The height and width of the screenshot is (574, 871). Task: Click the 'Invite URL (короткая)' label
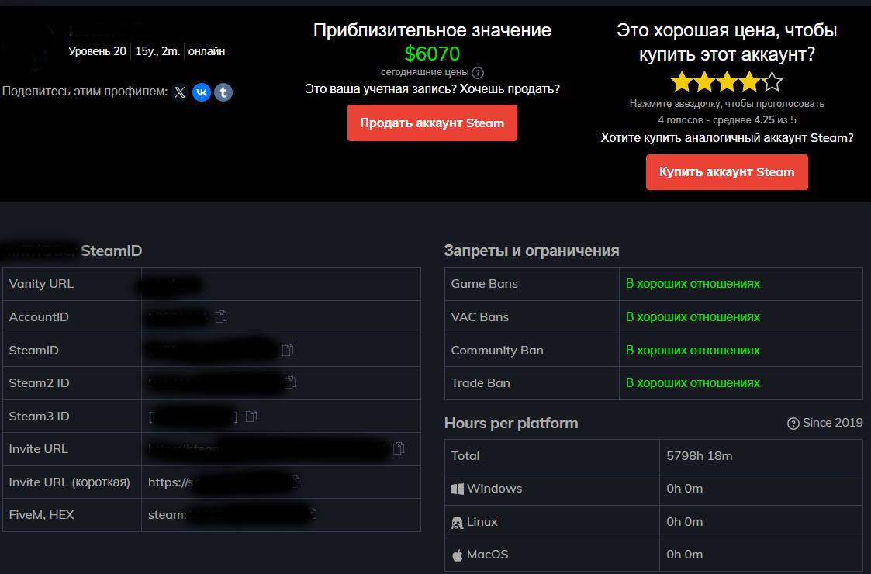70,482
